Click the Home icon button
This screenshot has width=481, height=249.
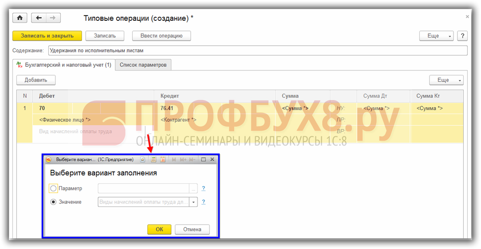tap(20, 18)
